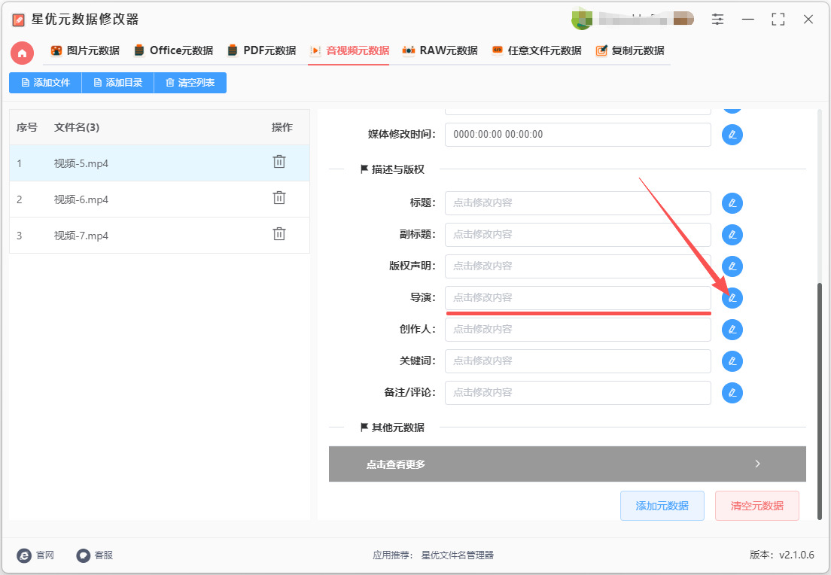
Task: Click the 版权声明 input field
Action: point(577,266)
